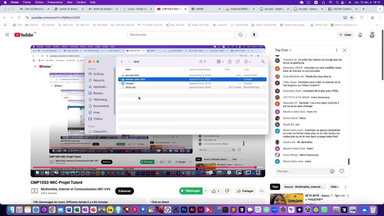
Task: Expand the Télécharger dropdown arrow
Action: tap(205, 191)
